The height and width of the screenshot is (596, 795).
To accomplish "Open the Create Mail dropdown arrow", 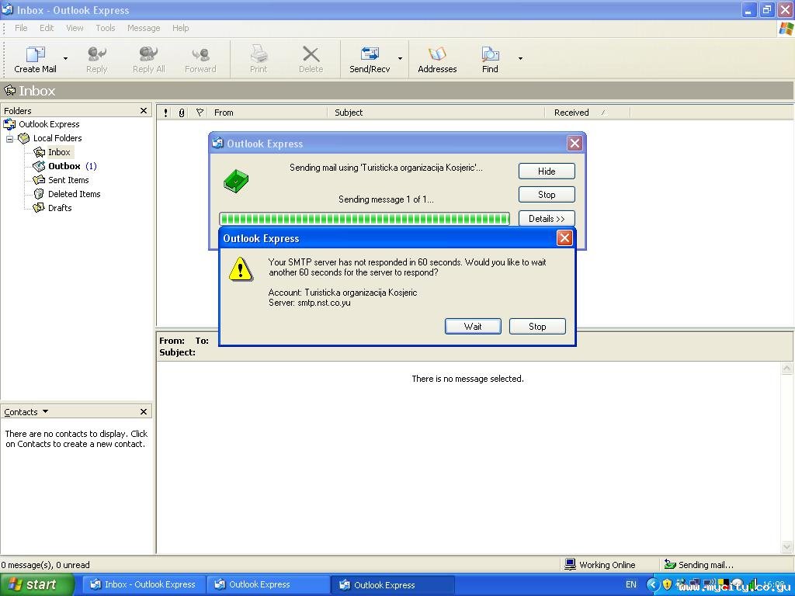I will tap(65, 59).
